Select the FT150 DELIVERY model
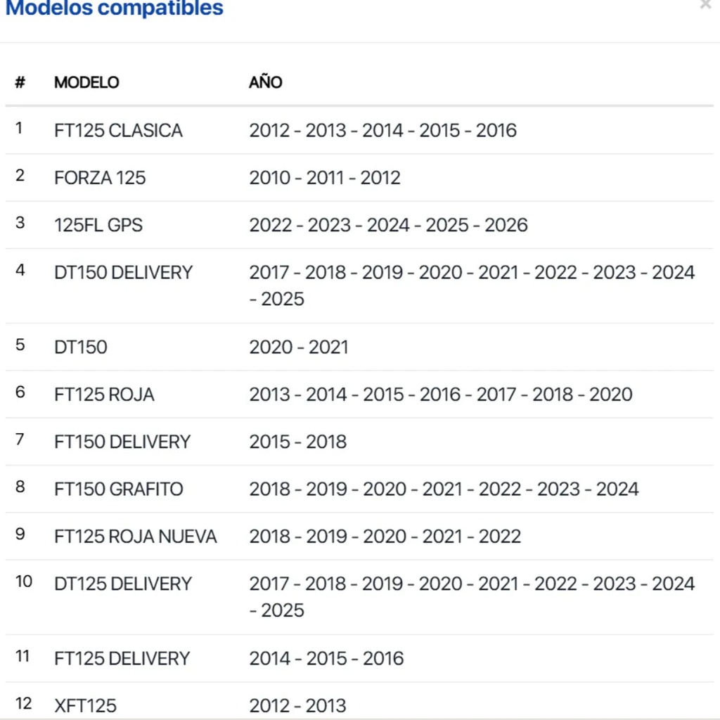The height and width of the screenshot is (720, 720). pyautogui.click(x=122, y=442)
